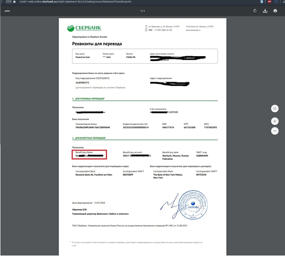This screenshot has height=257, width=285.
Task: Click the phone number +7 495 500-55-50
Action: [x=163, y=30]
